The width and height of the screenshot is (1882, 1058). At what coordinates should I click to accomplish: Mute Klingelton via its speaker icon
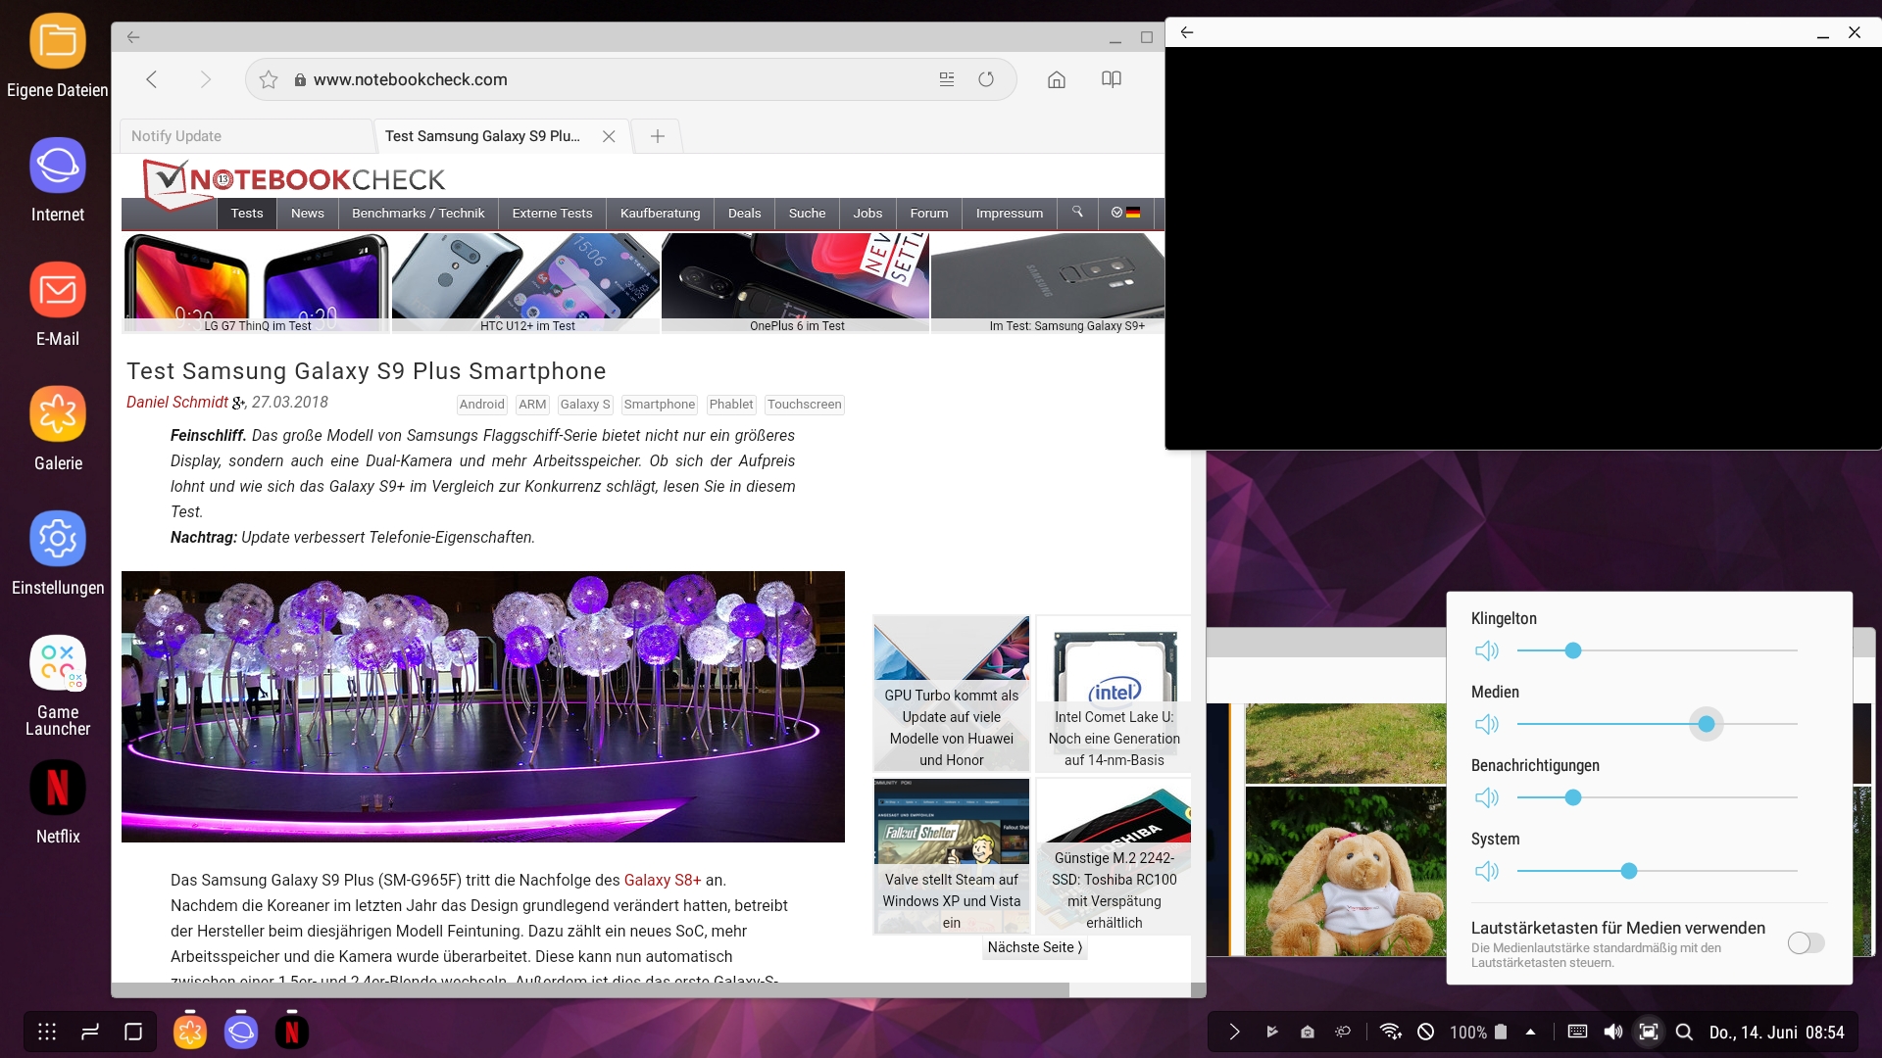pyautogui.click(x=1487, y=650)
